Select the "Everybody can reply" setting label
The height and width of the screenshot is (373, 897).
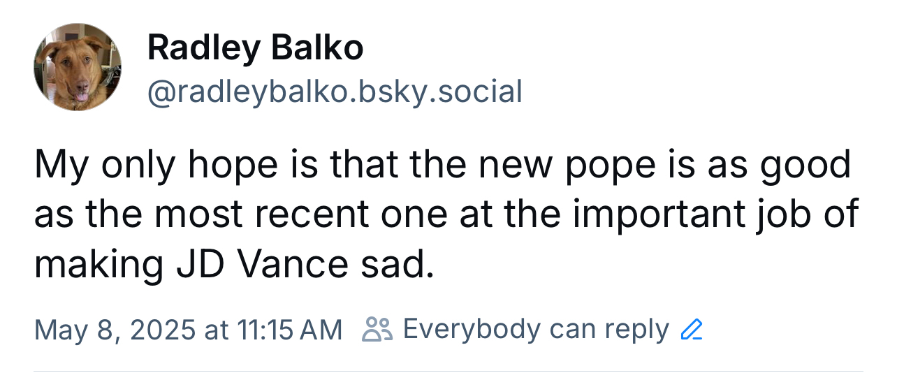tap(536, 329)
